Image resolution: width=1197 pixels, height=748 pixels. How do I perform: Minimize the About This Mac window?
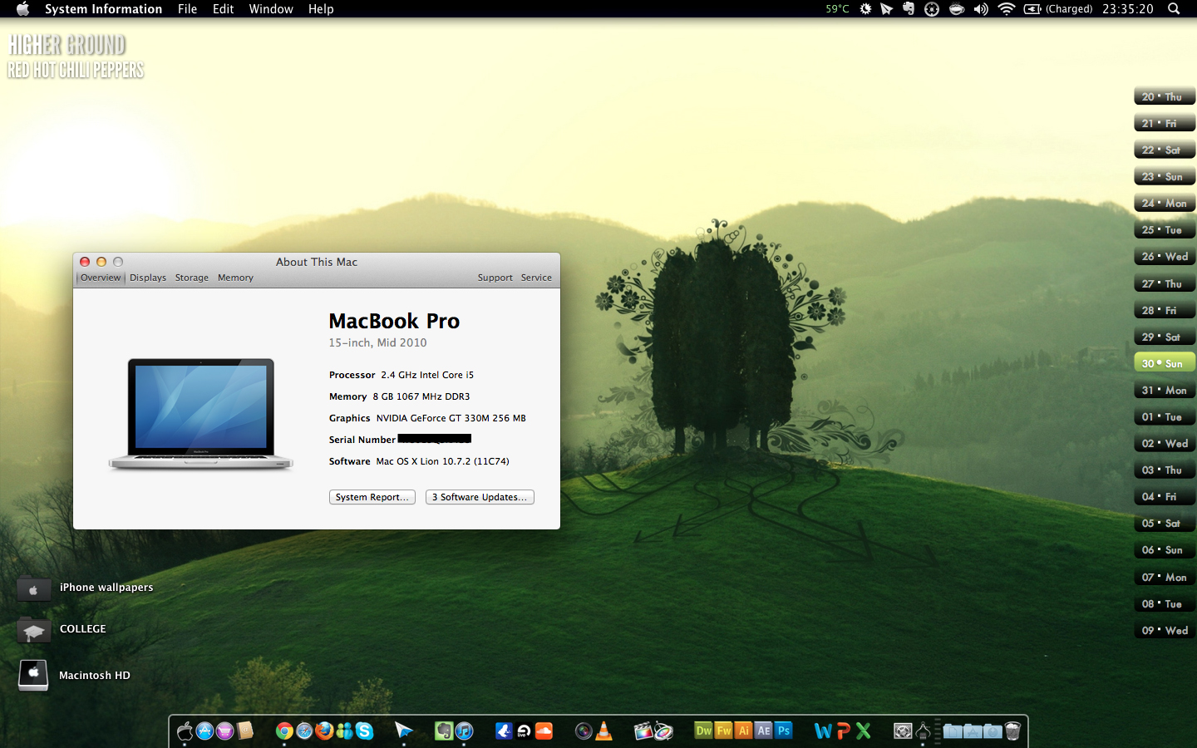[101, 262]
